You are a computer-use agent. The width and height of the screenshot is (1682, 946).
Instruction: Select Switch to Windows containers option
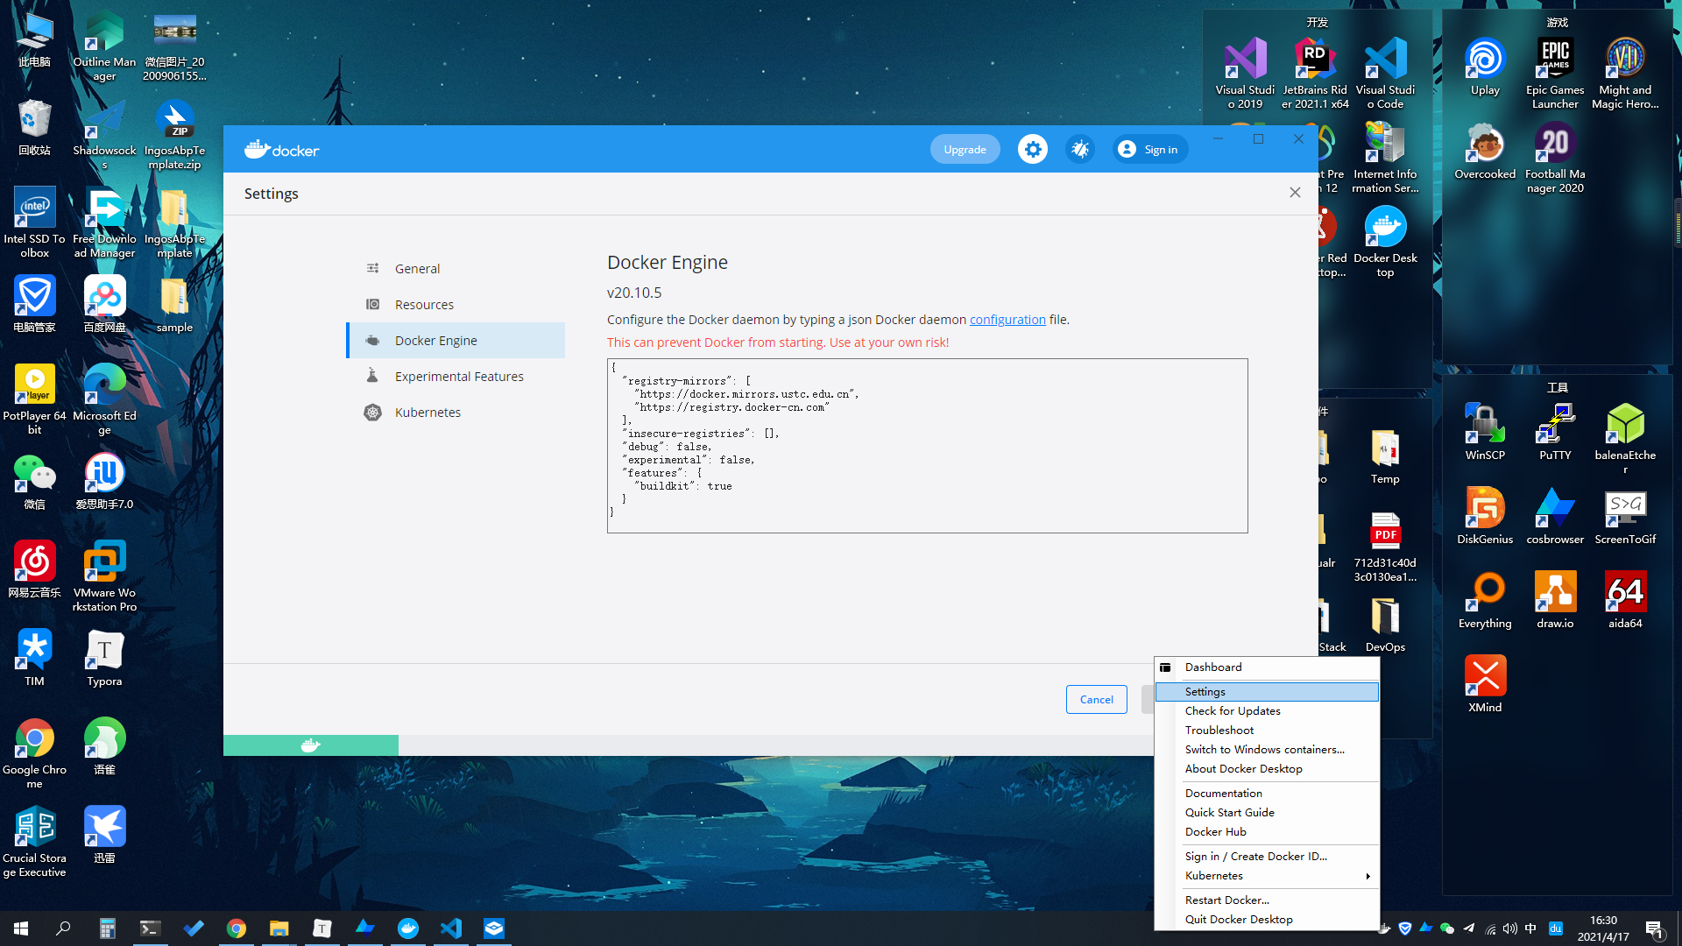(1264, 750)
